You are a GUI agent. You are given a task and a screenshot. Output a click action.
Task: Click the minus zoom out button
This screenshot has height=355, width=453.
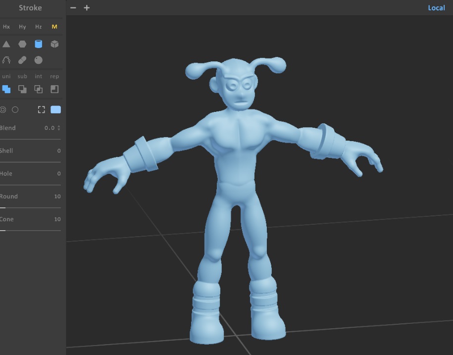(x=73, y=8)
